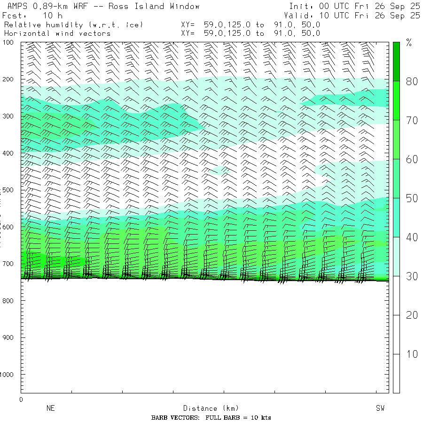Click the 'Distance (km)' axis title
This screenshot has width=423, height=423.
click(x=211, y=408)
